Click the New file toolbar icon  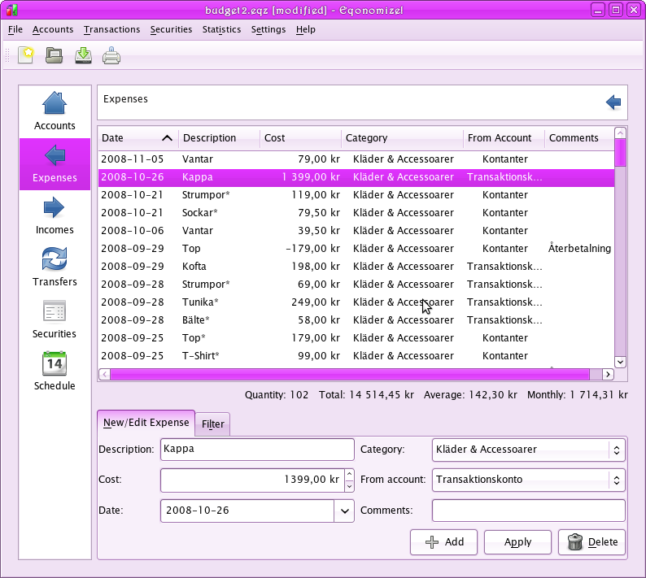(x=26, y=54)
